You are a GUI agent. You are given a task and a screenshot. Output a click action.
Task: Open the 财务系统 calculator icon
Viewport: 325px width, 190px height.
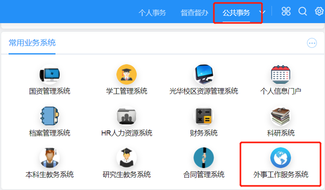point(203,116)
